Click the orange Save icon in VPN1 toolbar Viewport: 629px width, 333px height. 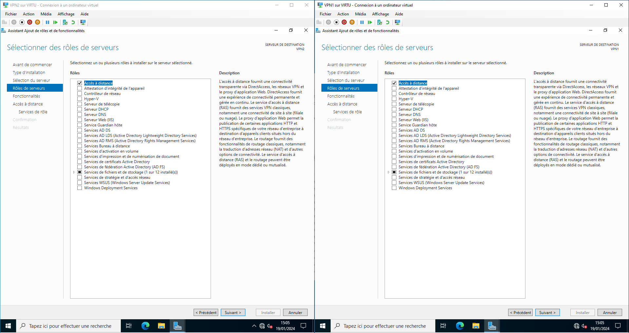(352, 22)
